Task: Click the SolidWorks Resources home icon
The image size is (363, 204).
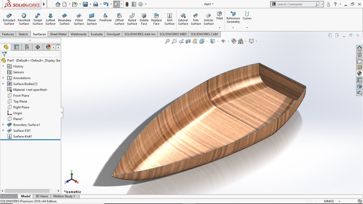Action: coord(360,48)
